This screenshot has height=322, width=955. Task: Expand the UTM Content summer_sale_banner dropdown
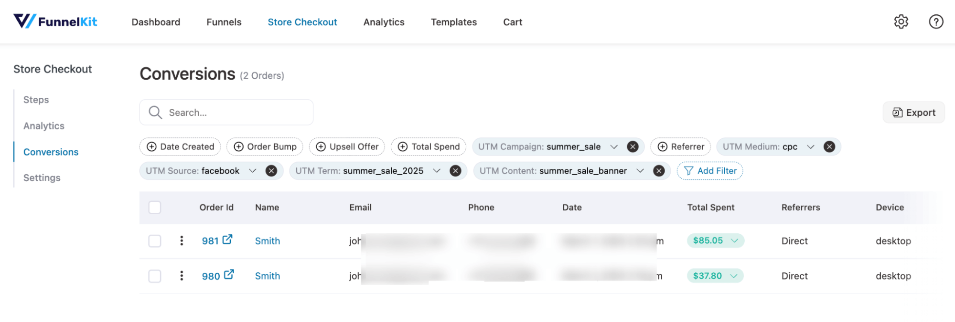(x=640, y=171)
